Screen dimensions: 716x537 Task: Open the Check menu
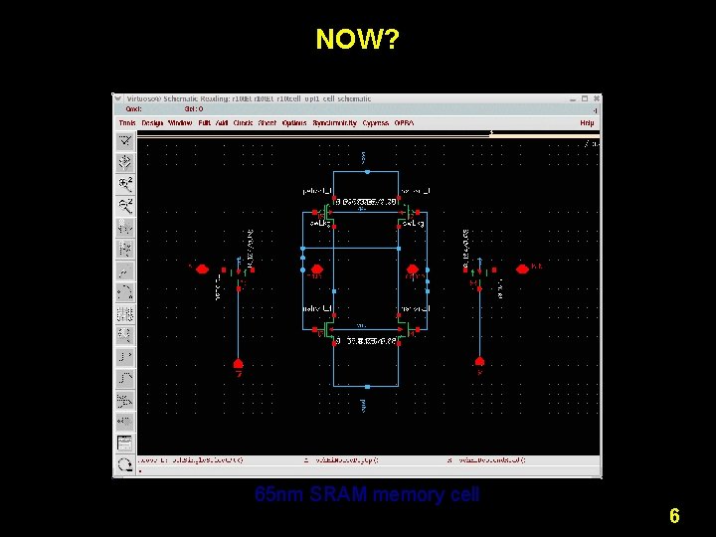pos(243,123)
